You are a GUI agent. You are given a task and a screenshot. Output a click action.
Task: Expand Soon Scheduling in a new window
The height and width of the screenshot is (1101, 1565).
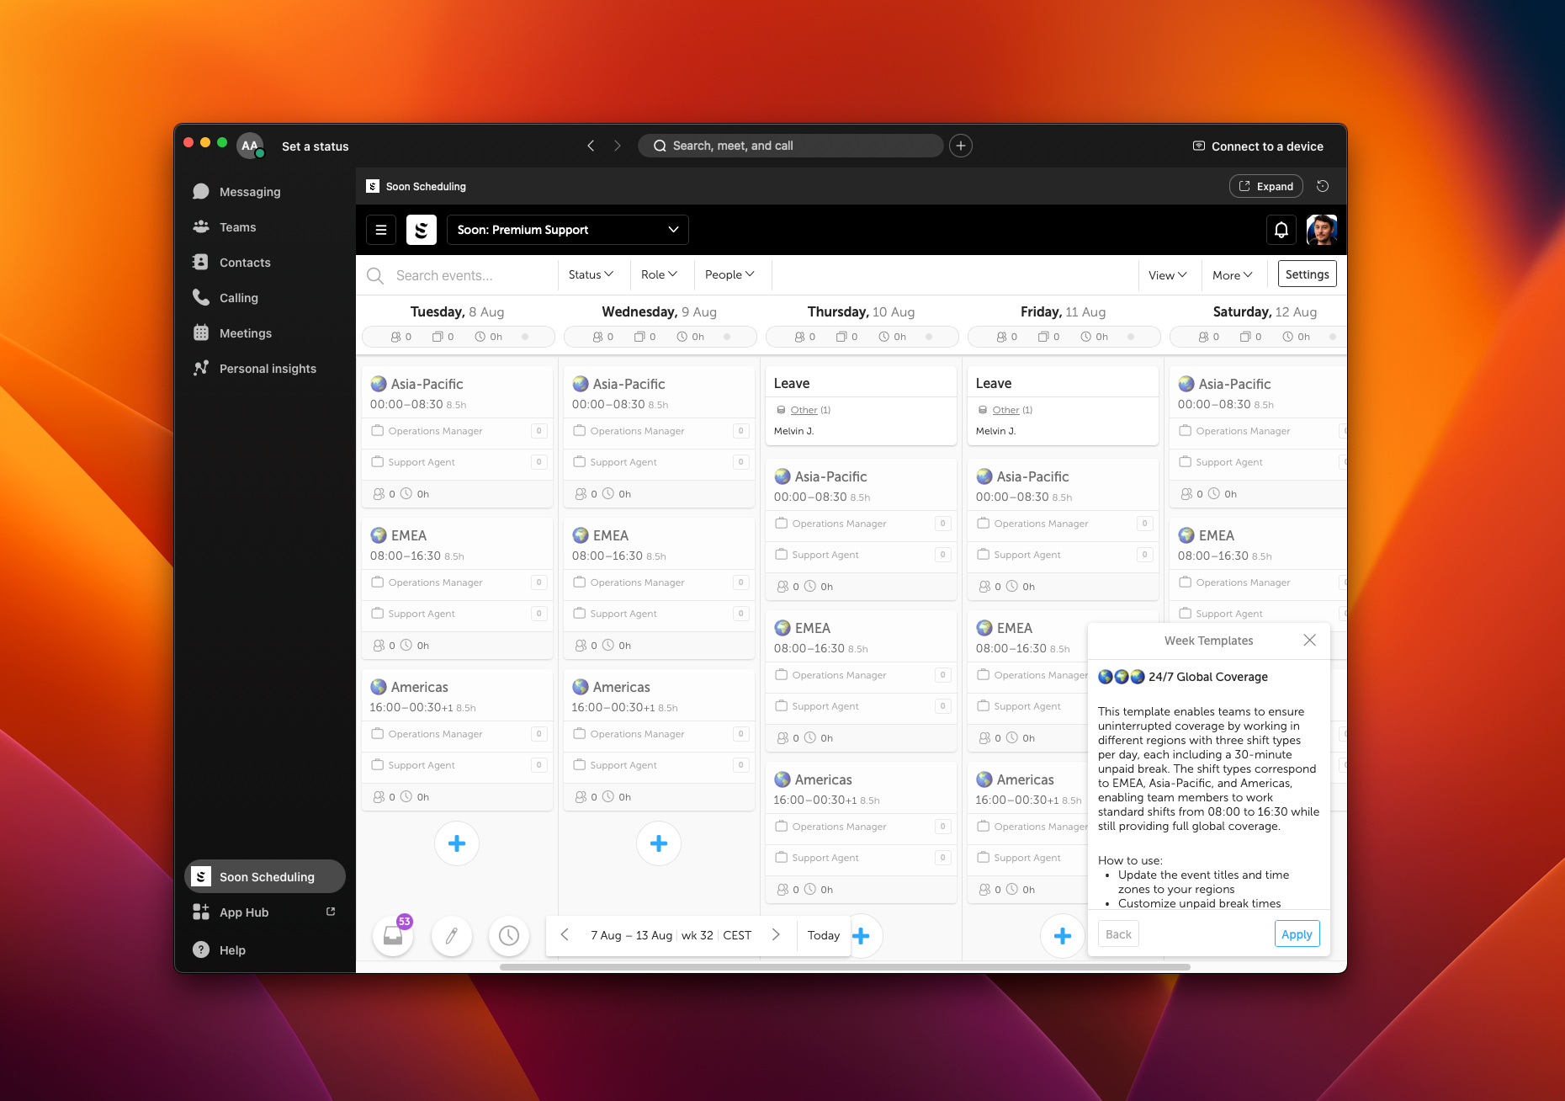[x=1266, y=186]
